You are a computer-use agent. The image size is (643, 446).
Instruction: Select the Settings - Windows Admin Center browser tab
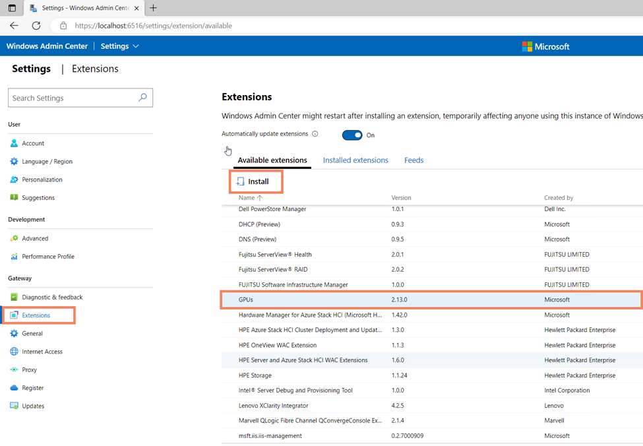tap(85, 8)
